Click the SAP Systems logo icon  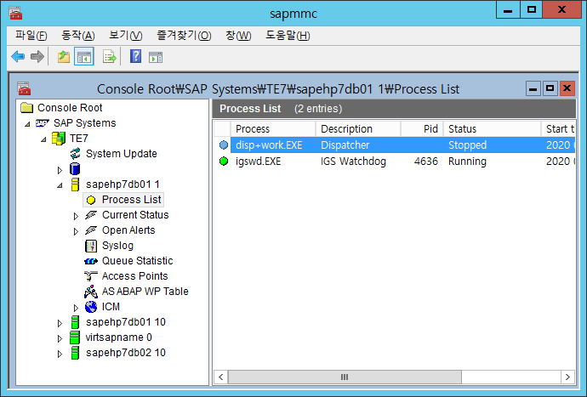(x=43, y=123)
